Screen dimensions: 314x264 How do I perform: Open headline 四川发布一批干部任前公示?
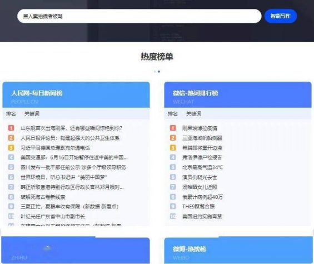73,167
